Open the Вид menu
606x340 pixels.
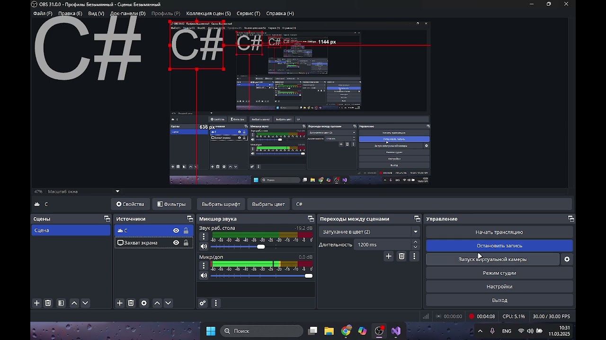[x=96, y=13]
